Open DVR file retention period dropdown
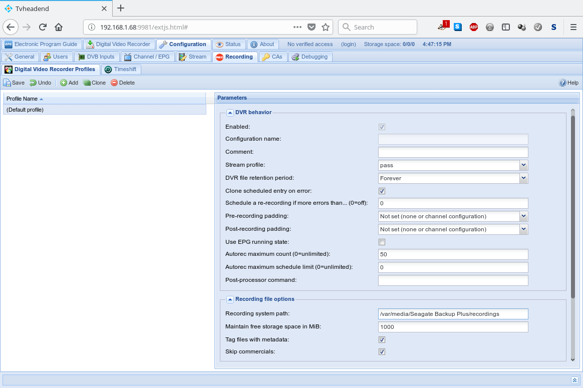Image resolution: width=583 pixels, height=388 pixels. [x=523, y=178]
